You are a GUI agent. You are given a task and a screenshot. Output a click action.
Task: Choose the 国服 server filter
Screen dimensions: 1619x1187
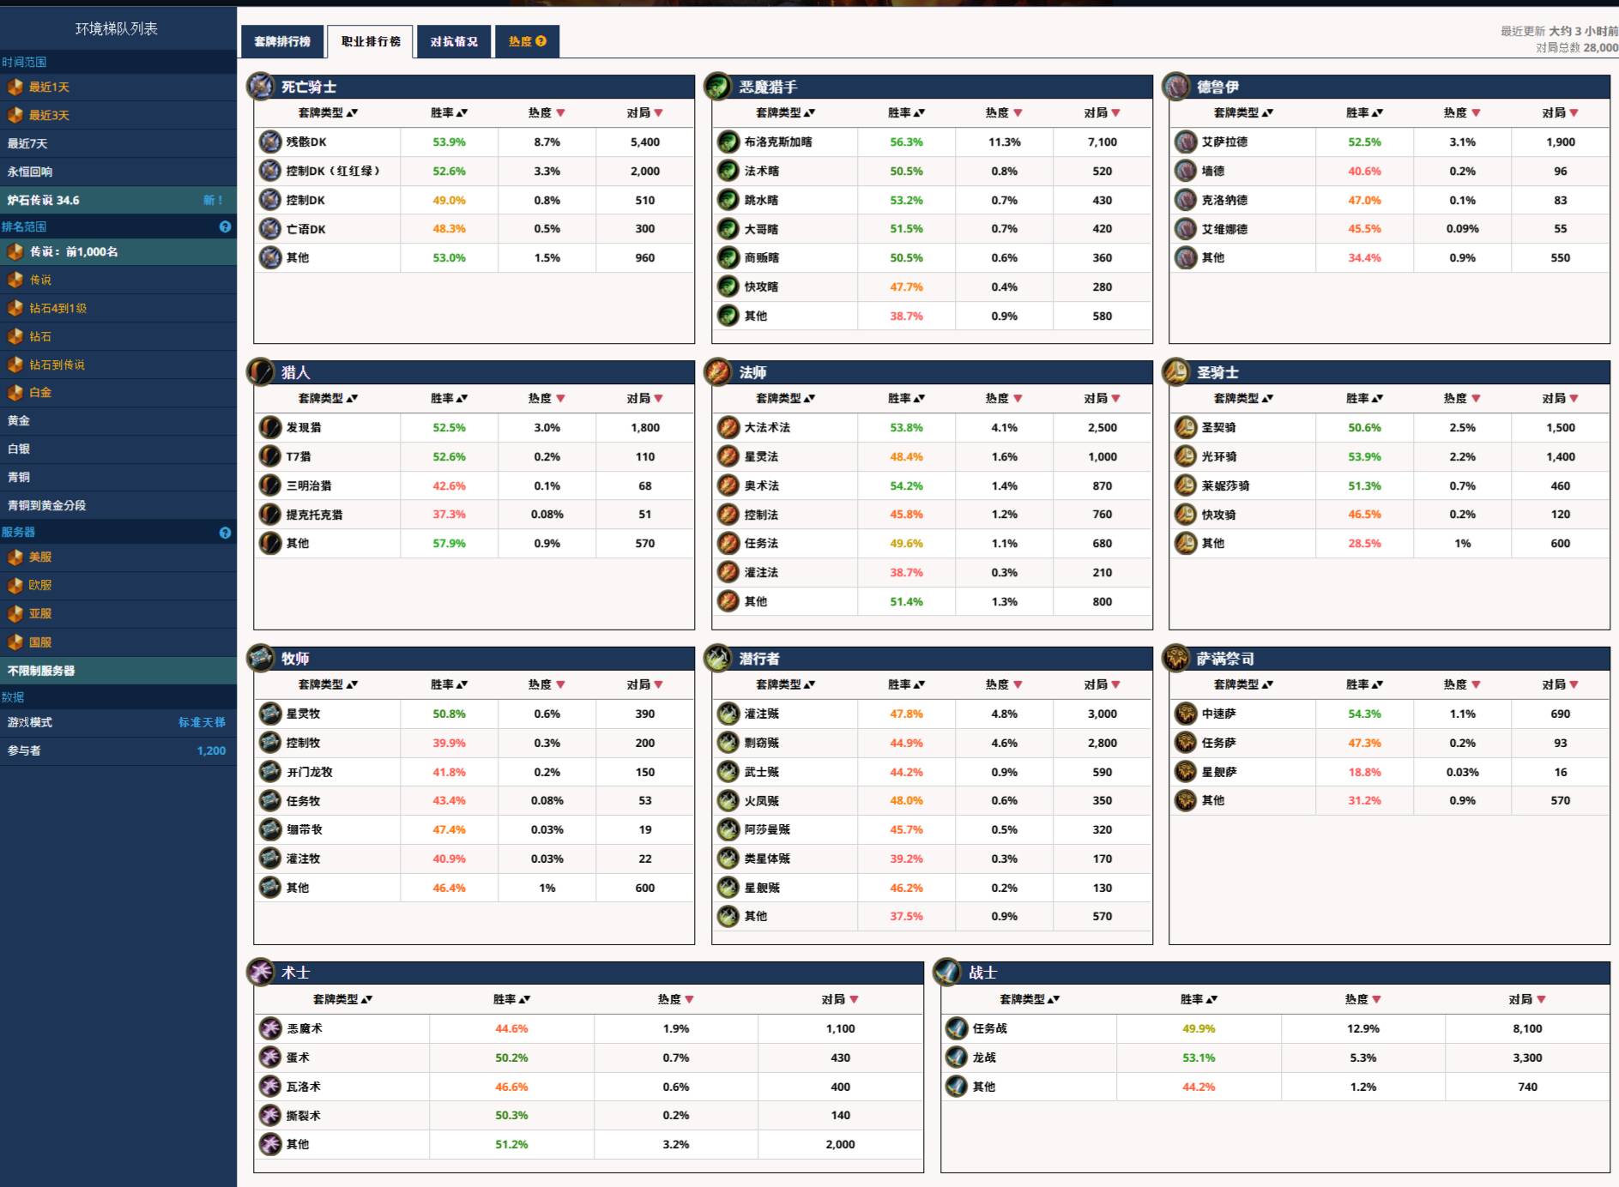tap(40, 642)
